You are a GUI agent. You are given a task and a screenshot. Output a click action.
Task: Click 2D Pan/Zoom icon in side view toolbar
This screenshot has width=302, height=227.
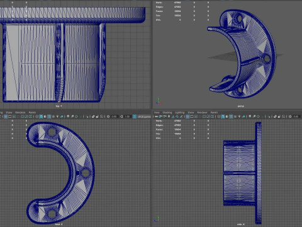click(177, 117)
